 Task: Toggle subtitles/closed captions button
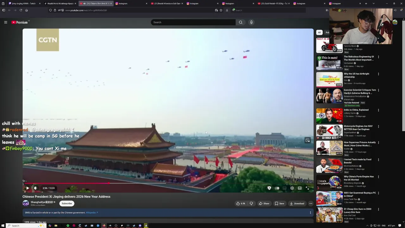pos(284,188)
